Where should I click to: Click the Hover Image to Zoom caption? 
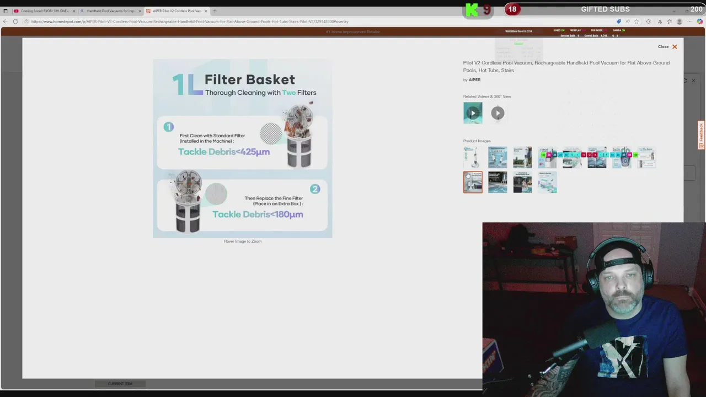coord(243,241)
